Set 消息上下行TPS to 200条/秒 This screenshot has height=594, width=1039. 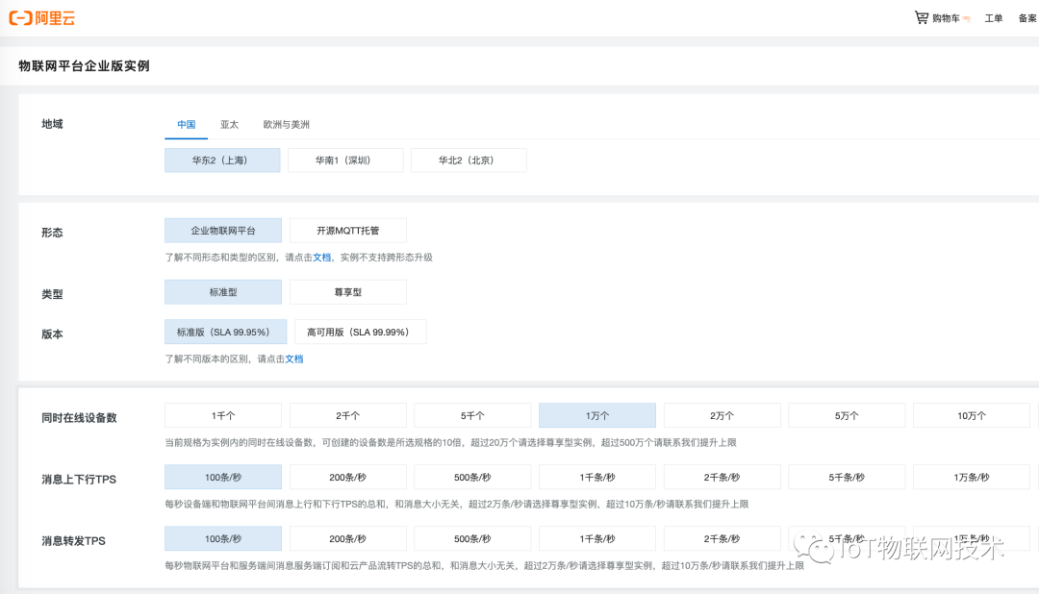[x=348, y=477]
